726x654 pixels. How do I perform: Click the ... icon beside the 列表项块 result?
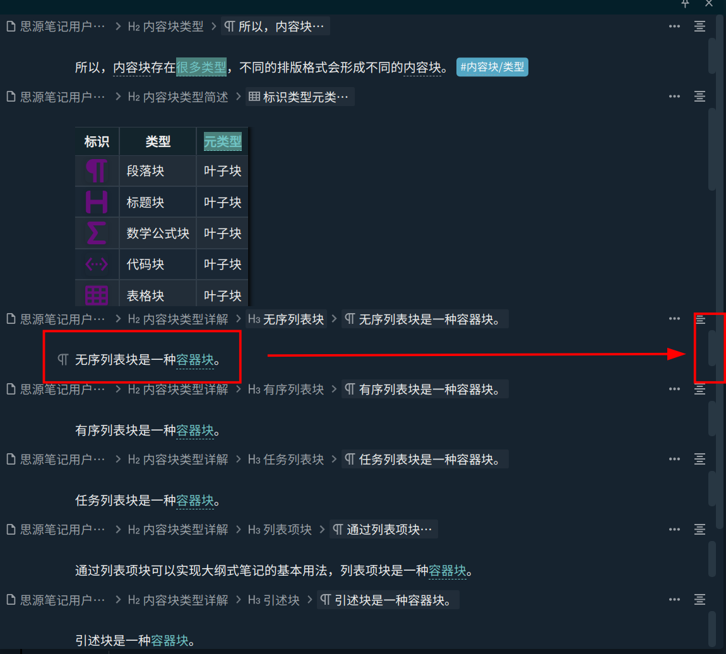pyautogui.click(x=674, y=529)
